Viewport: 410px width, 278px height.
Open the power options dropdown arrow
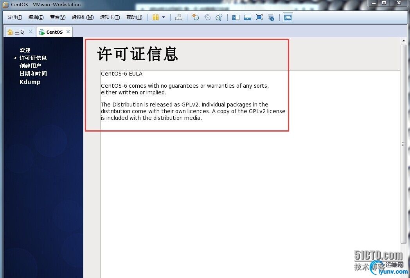click(164, 17)
